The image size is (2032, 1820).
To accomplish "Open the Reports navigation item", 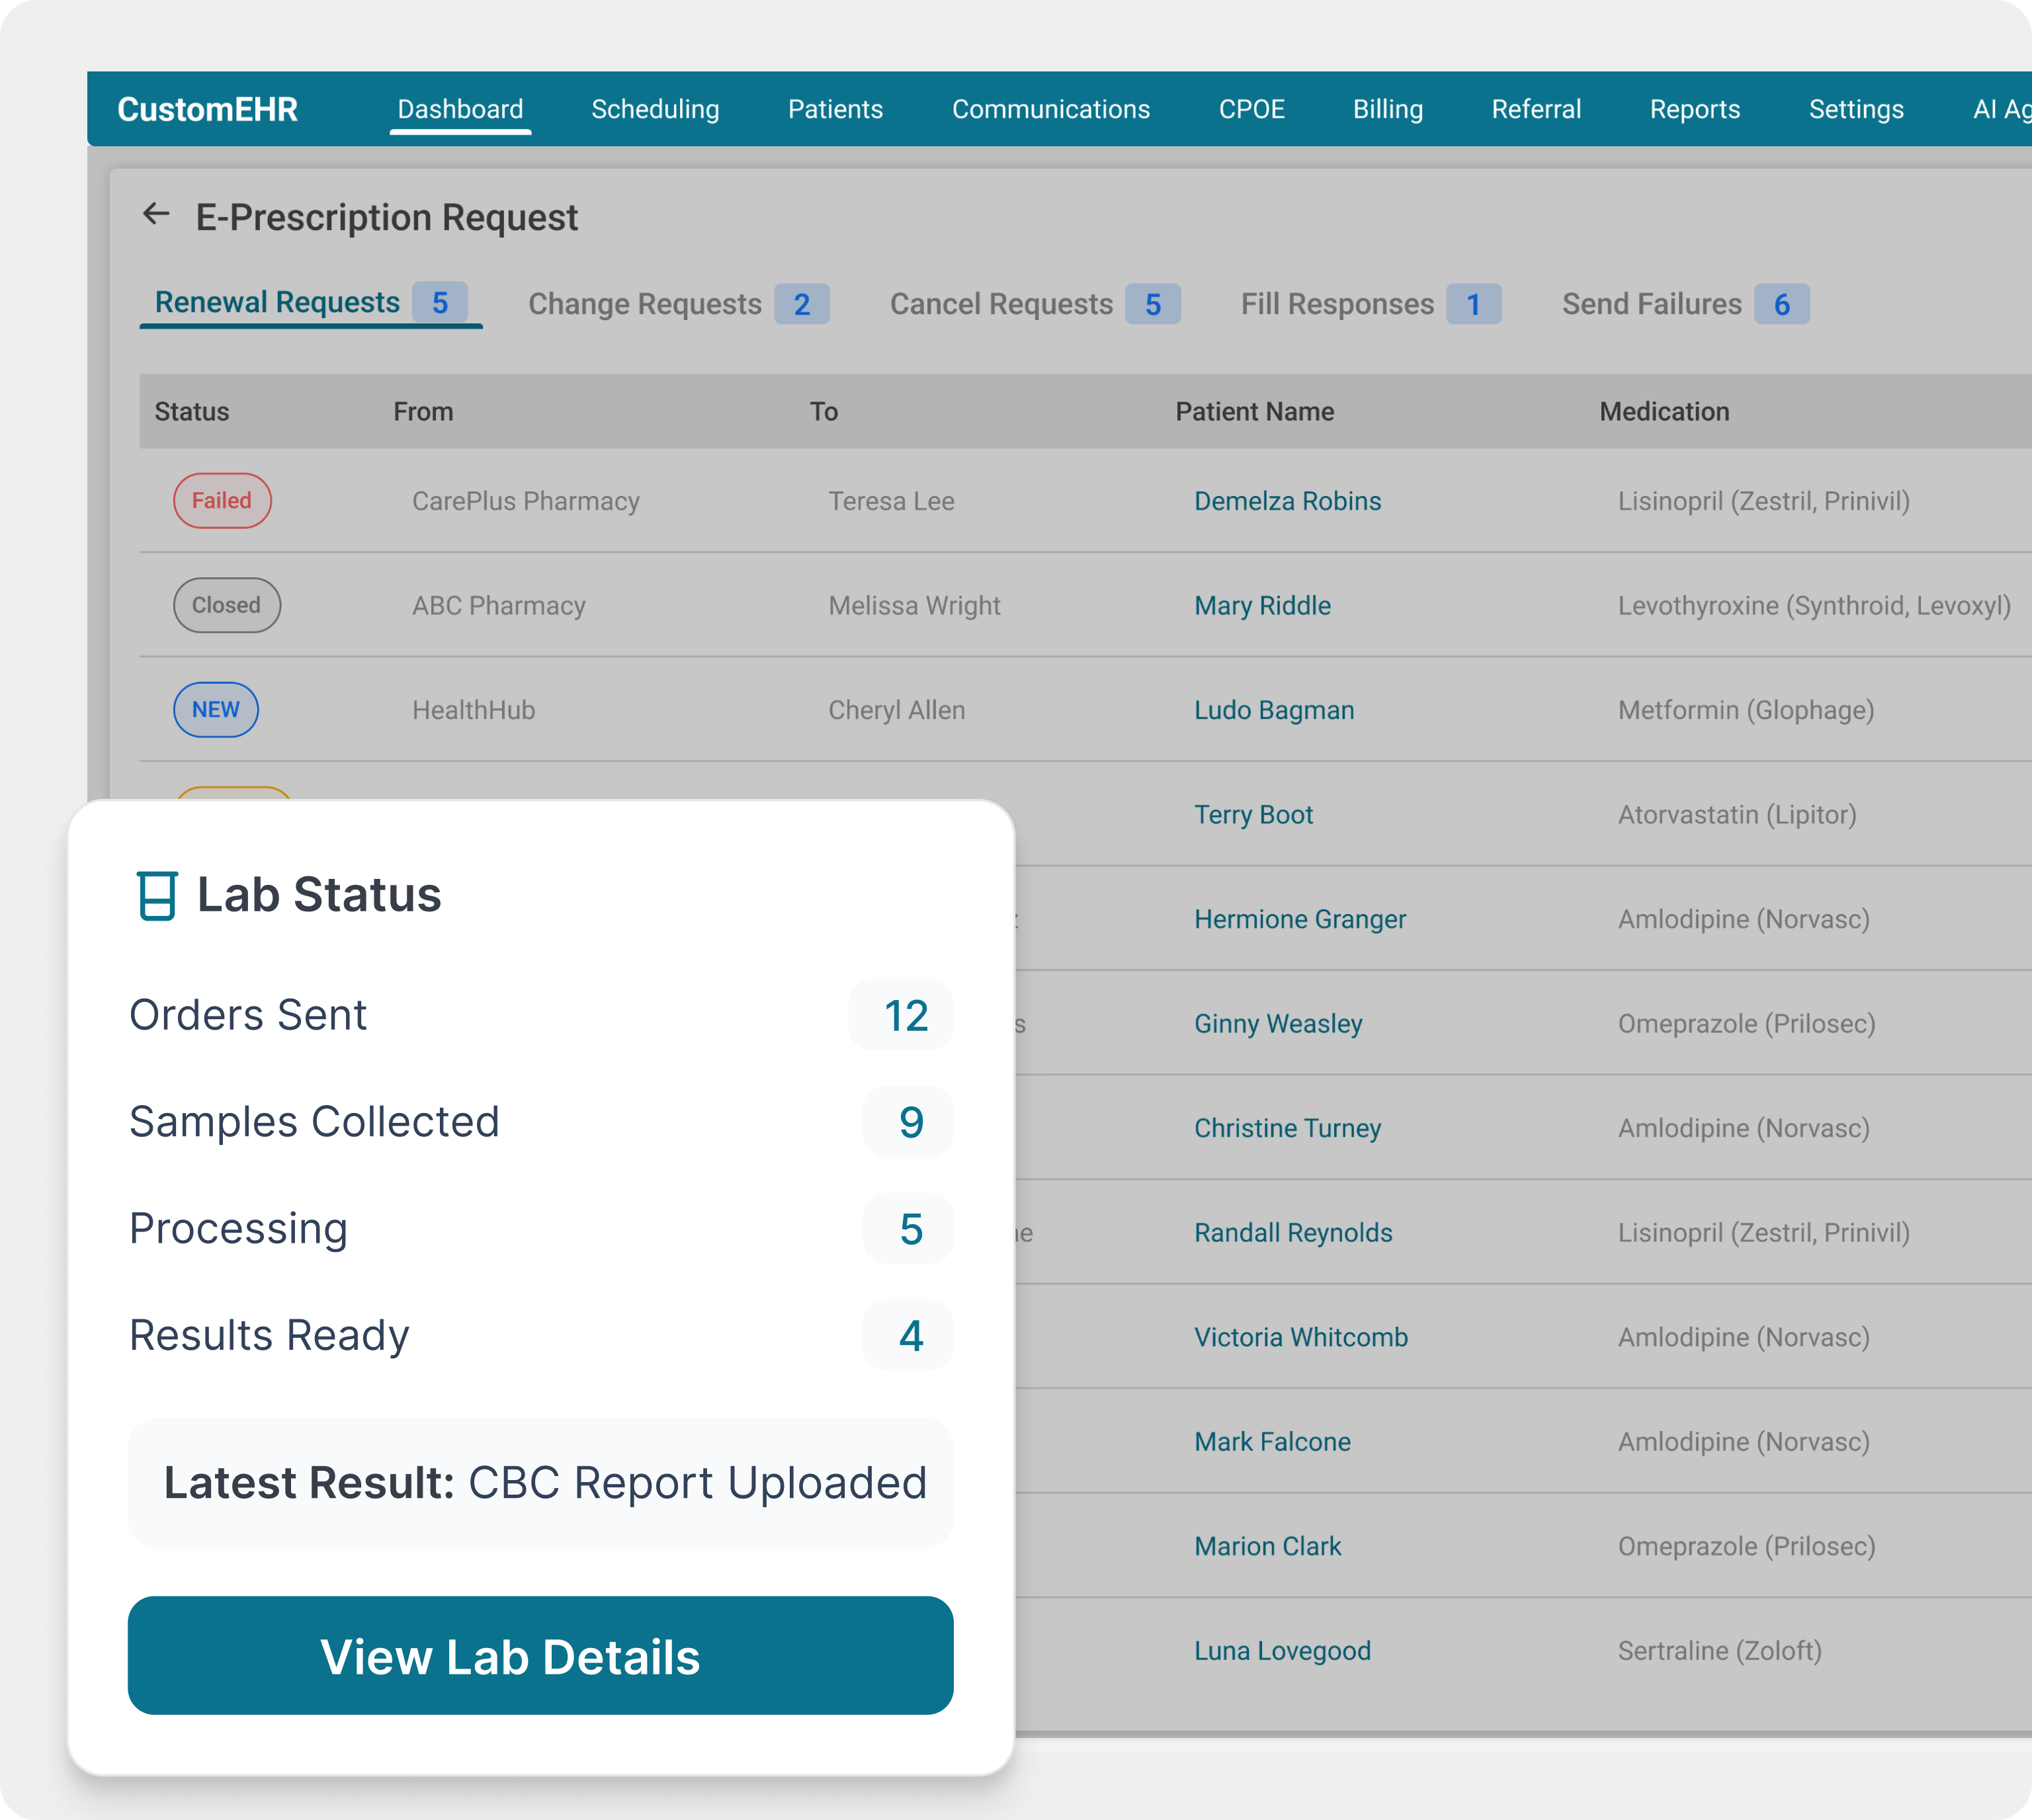I will [1694, 109].
